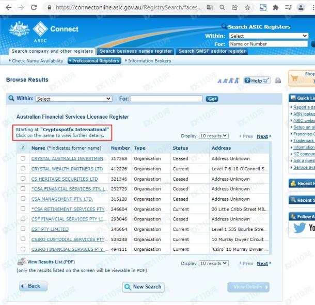
Task: Tick checkbox for CSF PTY LIMITED
Action: 23,229
